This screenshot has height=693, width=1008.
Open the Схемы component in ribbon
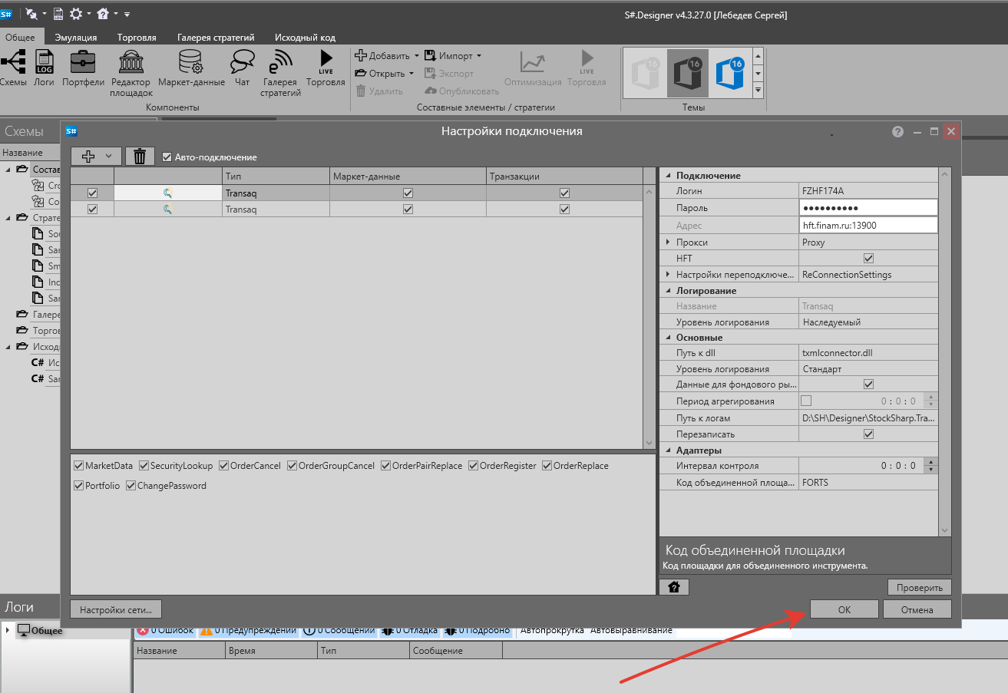pyautogui.click(x=13, y=68)
